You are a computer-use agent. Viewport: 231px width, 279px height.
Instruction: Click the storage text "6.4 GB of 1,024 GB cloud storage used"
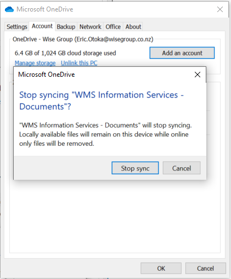[x=65, y=53]
